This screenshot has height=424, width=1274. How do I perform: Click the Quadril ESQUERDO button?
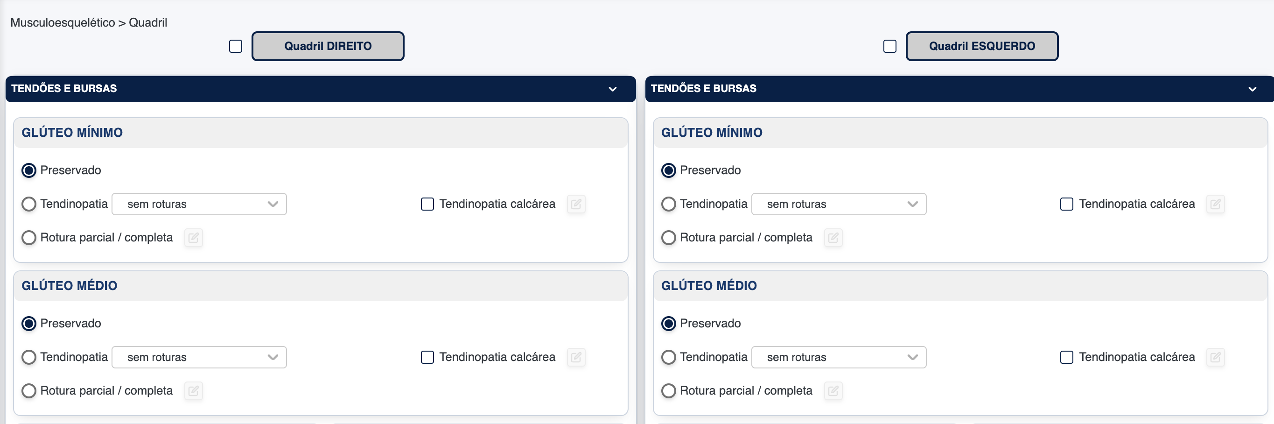coord(982,47)
